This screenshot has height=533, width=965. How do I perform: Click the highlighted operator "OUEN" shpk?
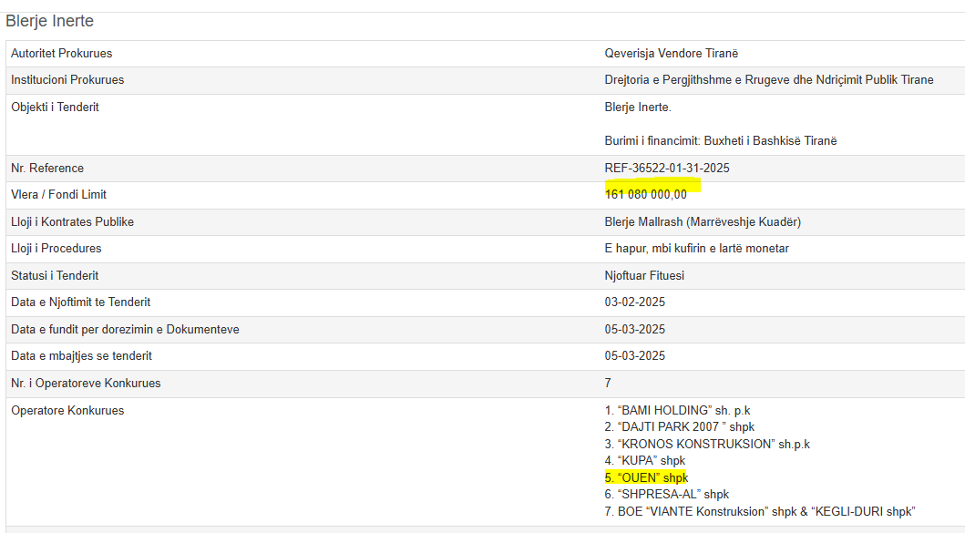[x=646, y=477]
